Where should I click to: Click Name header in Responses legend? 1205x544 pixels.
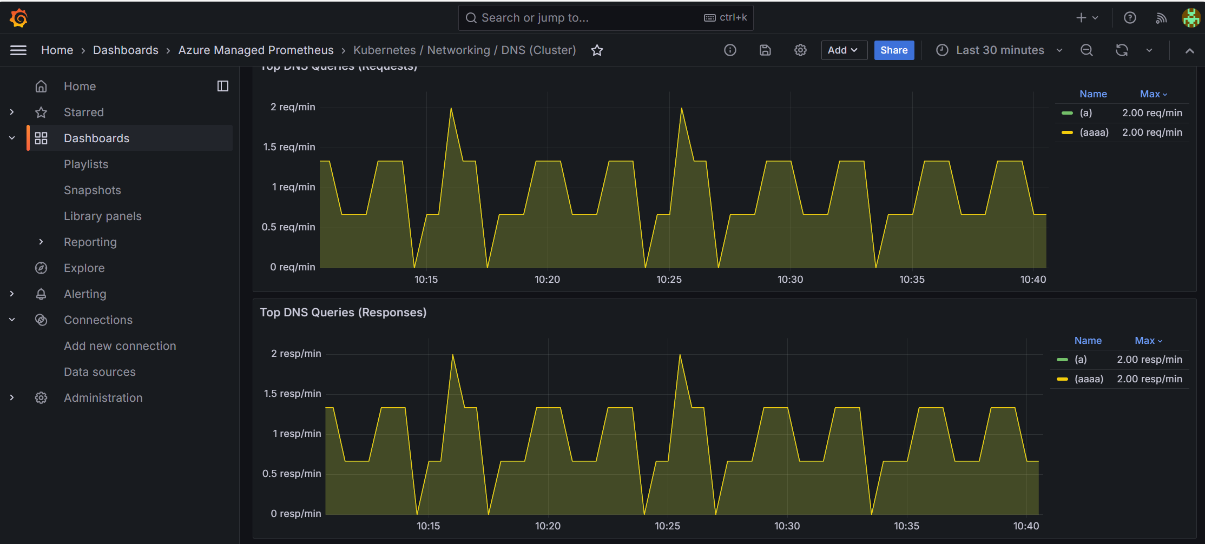click(1088, 340)
